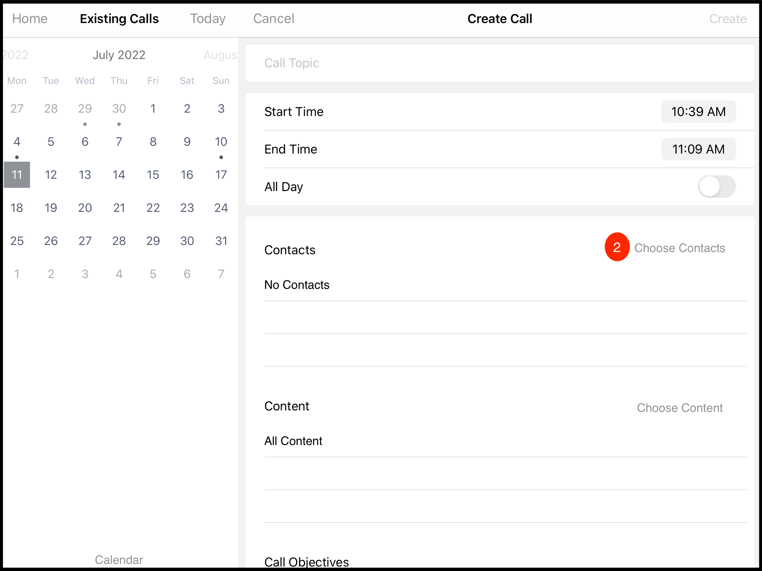This screenshot has width=762, height=571.
Task: Select July 18 on the calendar
Action: click(16, 207)
